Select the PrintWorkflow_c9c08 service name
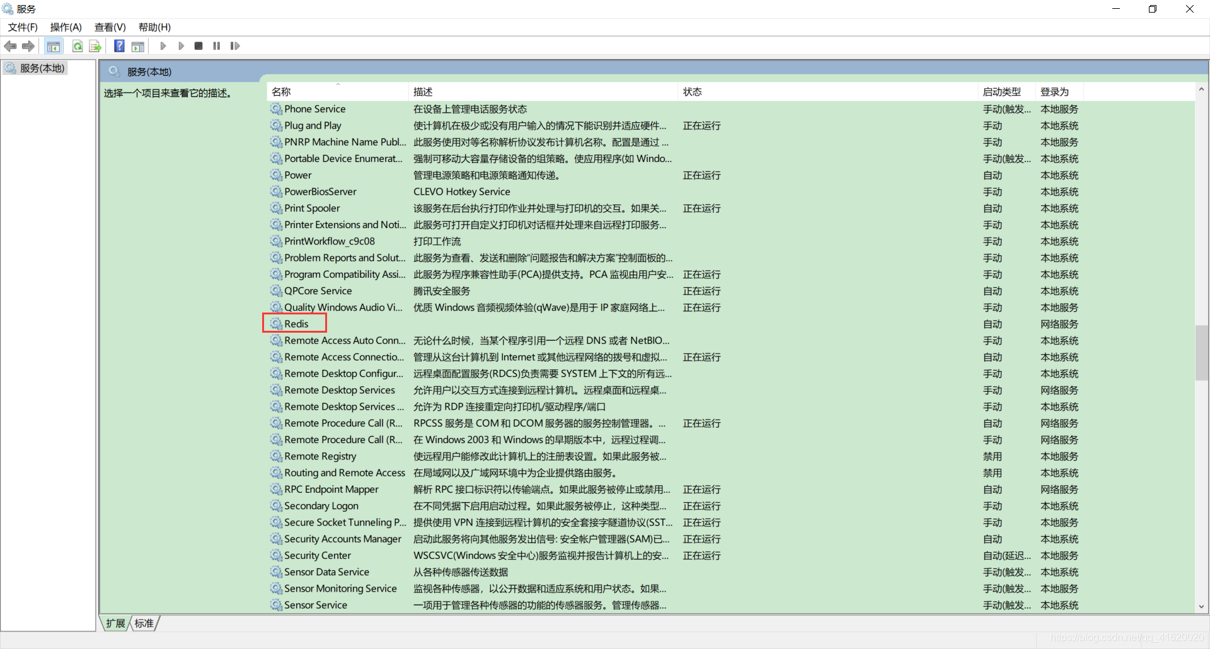Image resolution: width=1210 pixels, height=649 pixels. coord(330,241)
